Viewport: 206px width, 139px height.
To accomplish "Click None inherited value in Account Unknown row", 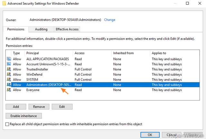I will pos(117,64).
